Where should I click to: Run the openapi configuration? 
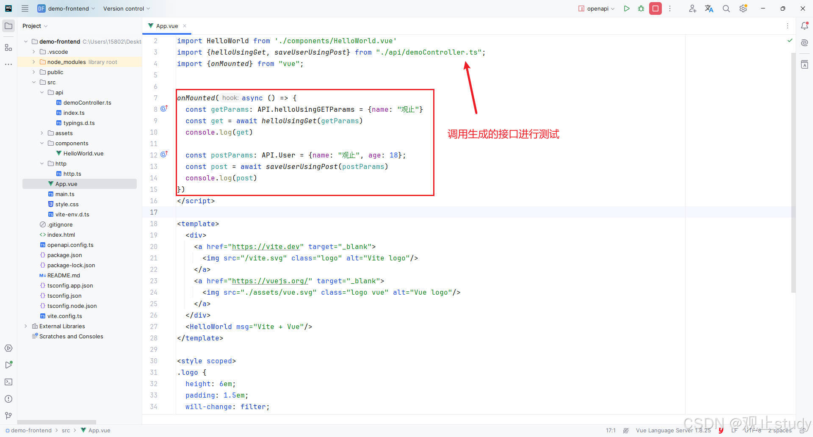tap(627, 8)
